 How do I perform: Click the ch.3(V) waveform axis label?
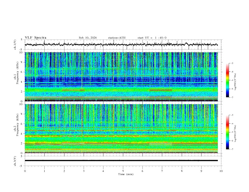pyautogui.click(x=15, y=160)
